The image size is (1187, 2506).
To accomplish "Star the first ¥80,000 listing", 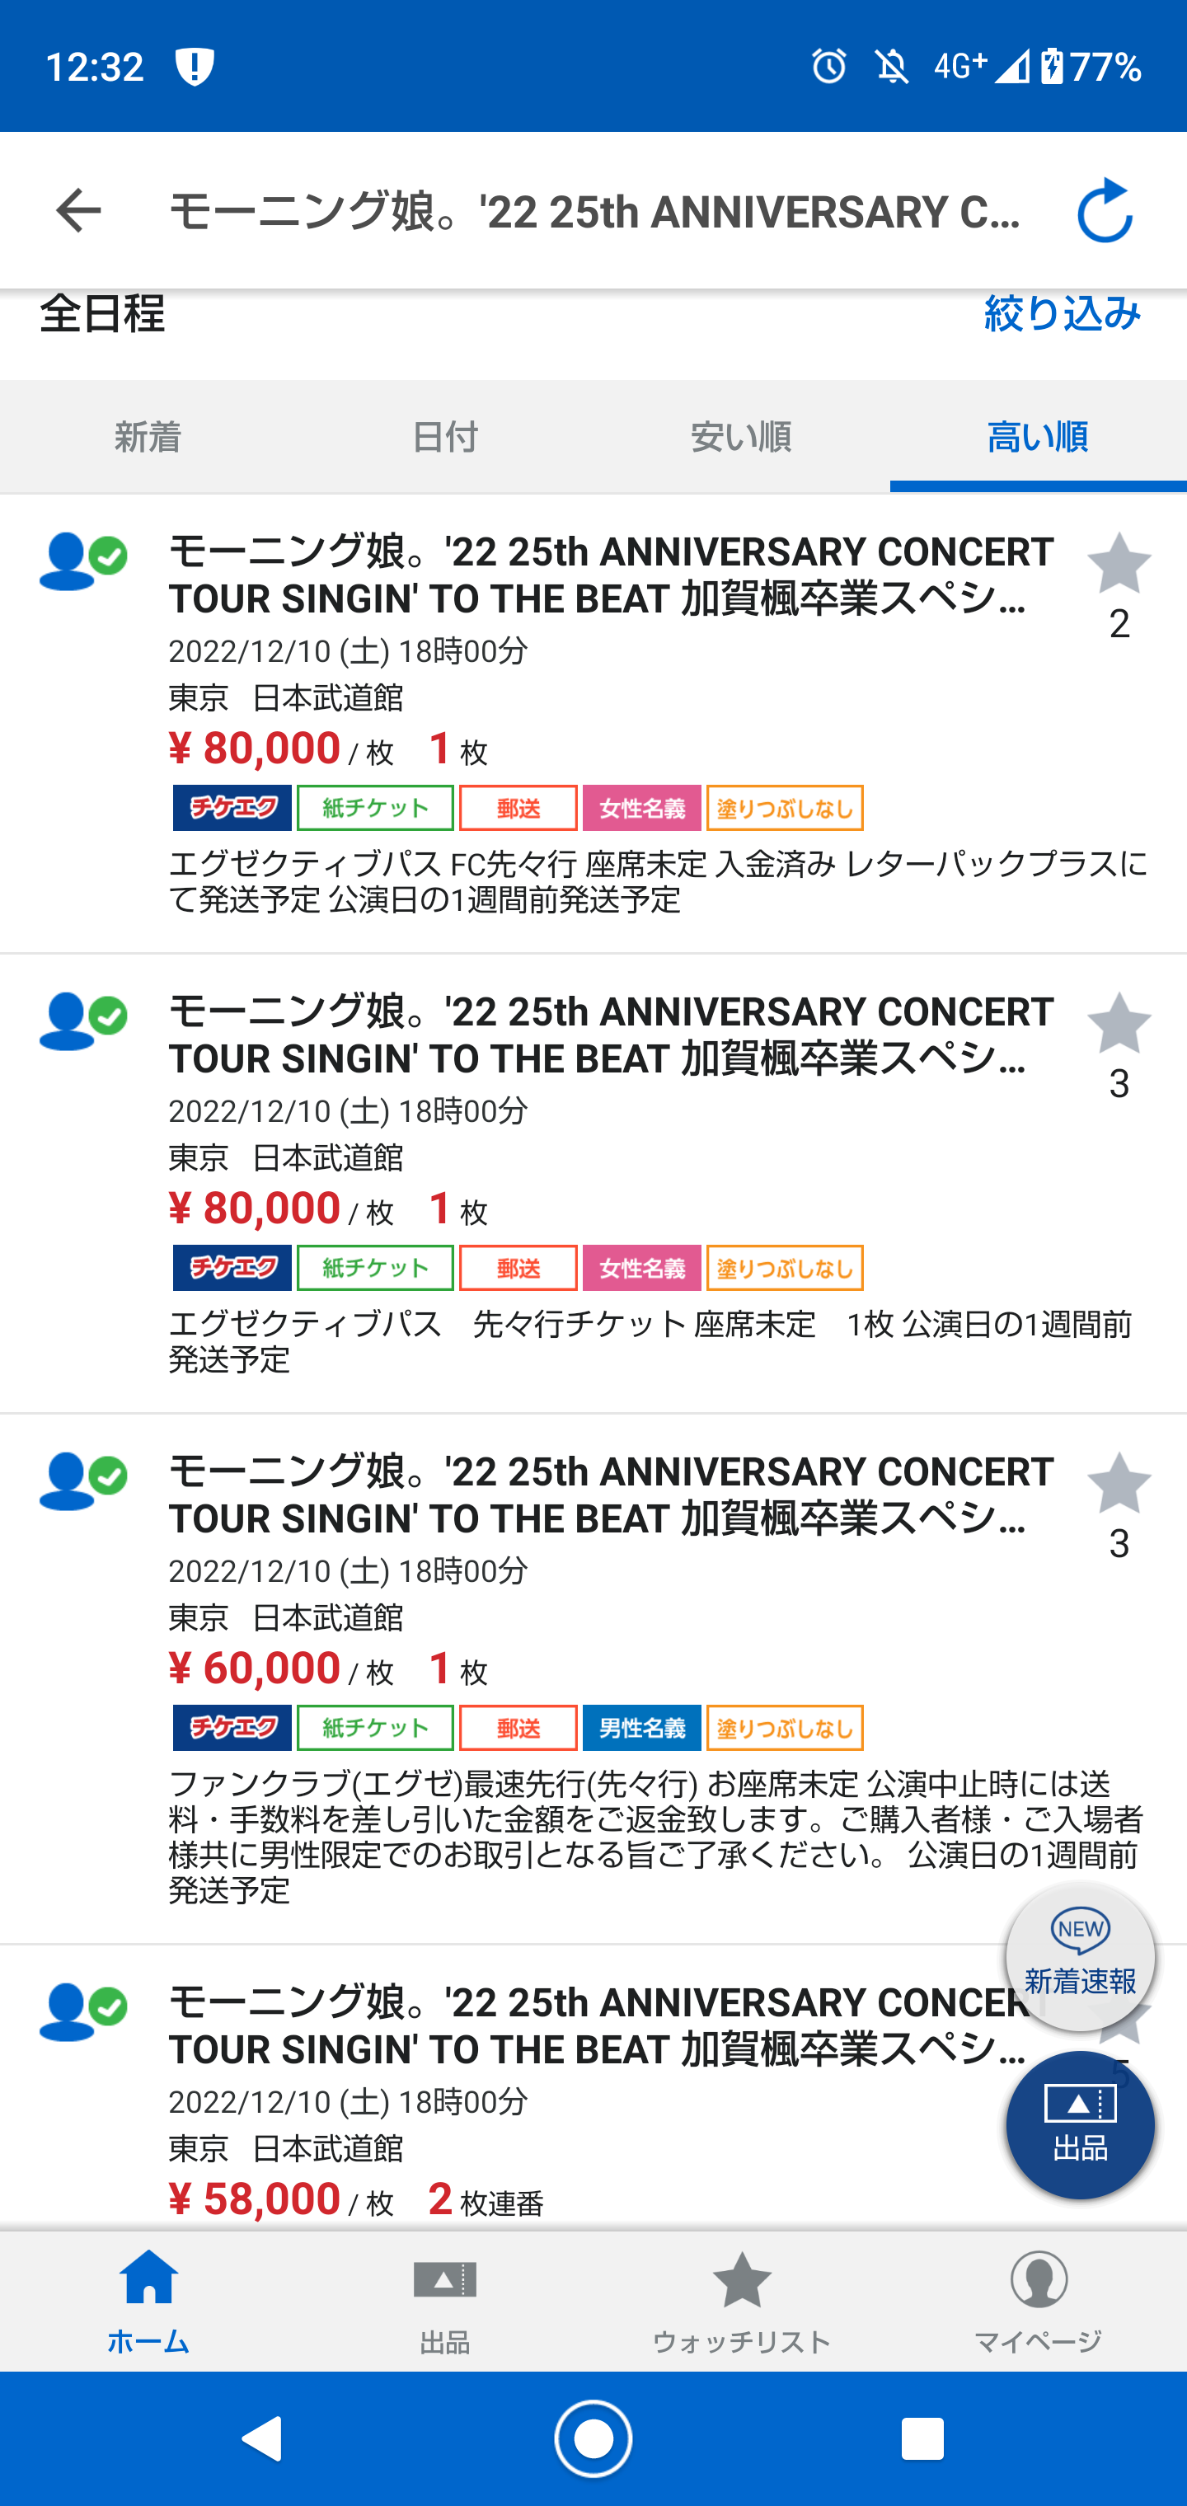I will click(1119, 563).
